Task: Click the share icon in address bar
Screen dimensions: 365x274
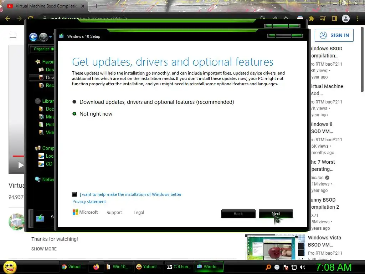Action: [274, 18]
